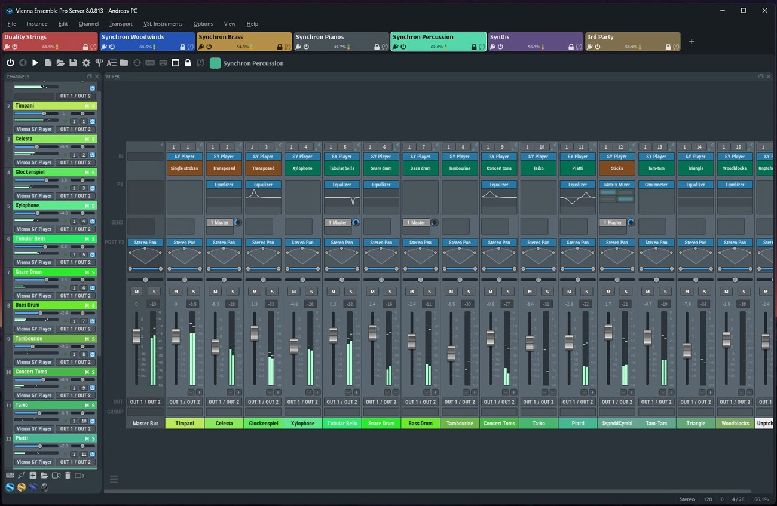Open the File menu

(11, 24)
